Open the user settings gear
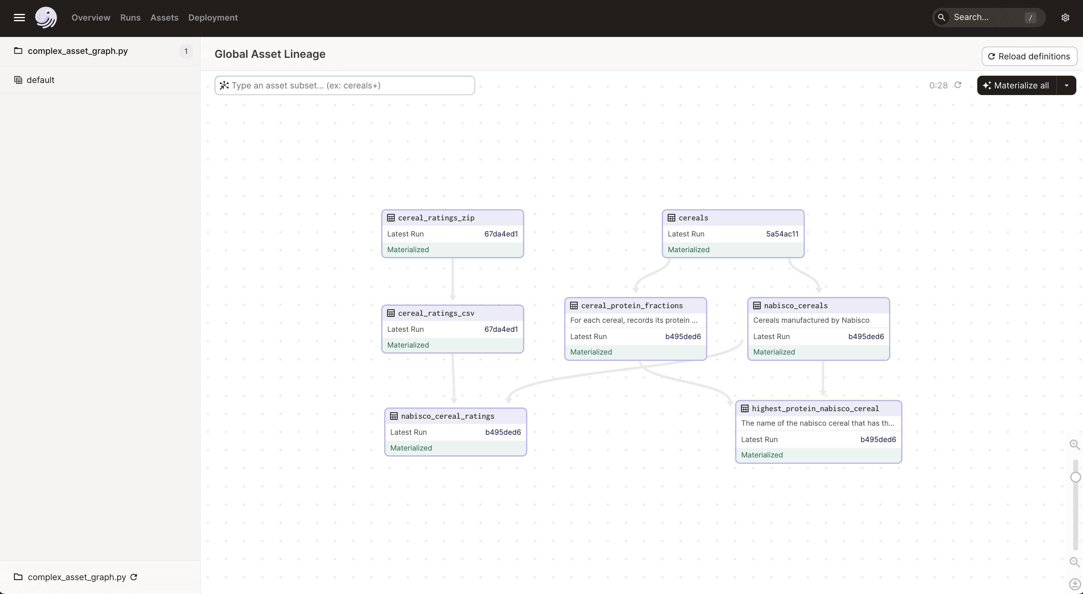Viewport: 1083px width, 594px height. (x=1065, y=17)
